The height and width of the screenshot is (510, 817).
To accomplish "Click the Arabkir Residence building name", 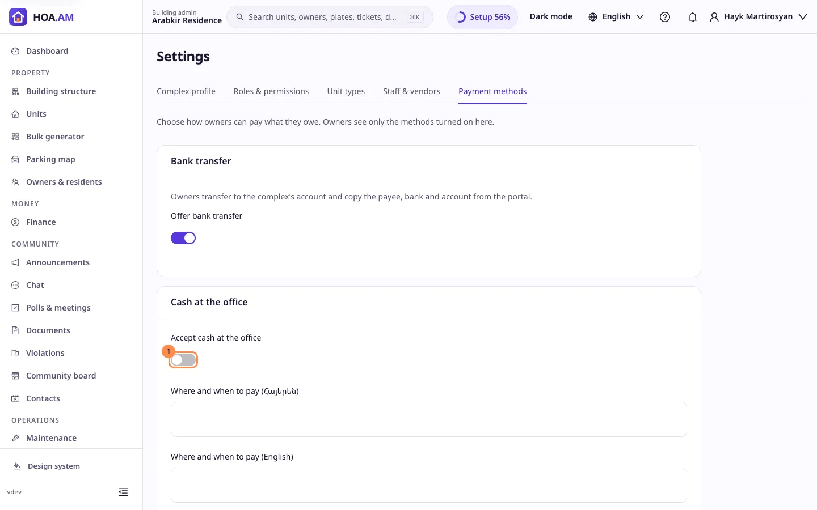I will click(187, 20).
